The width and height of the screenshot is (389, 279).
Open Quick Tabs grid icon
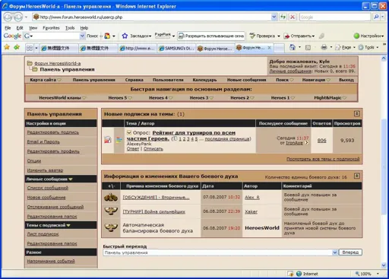tap(30, 48)
